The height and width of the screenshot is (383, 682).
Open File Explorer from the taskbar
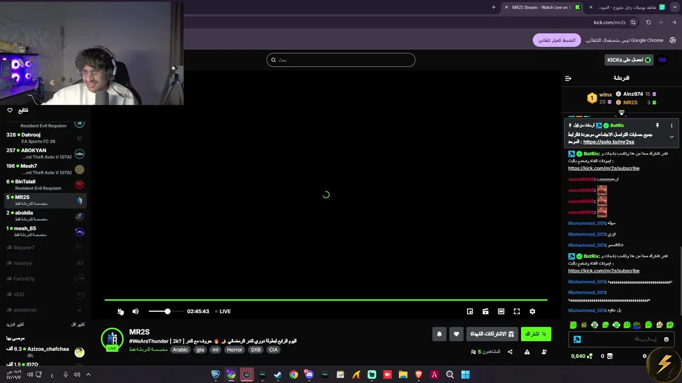tap(403, 374)
